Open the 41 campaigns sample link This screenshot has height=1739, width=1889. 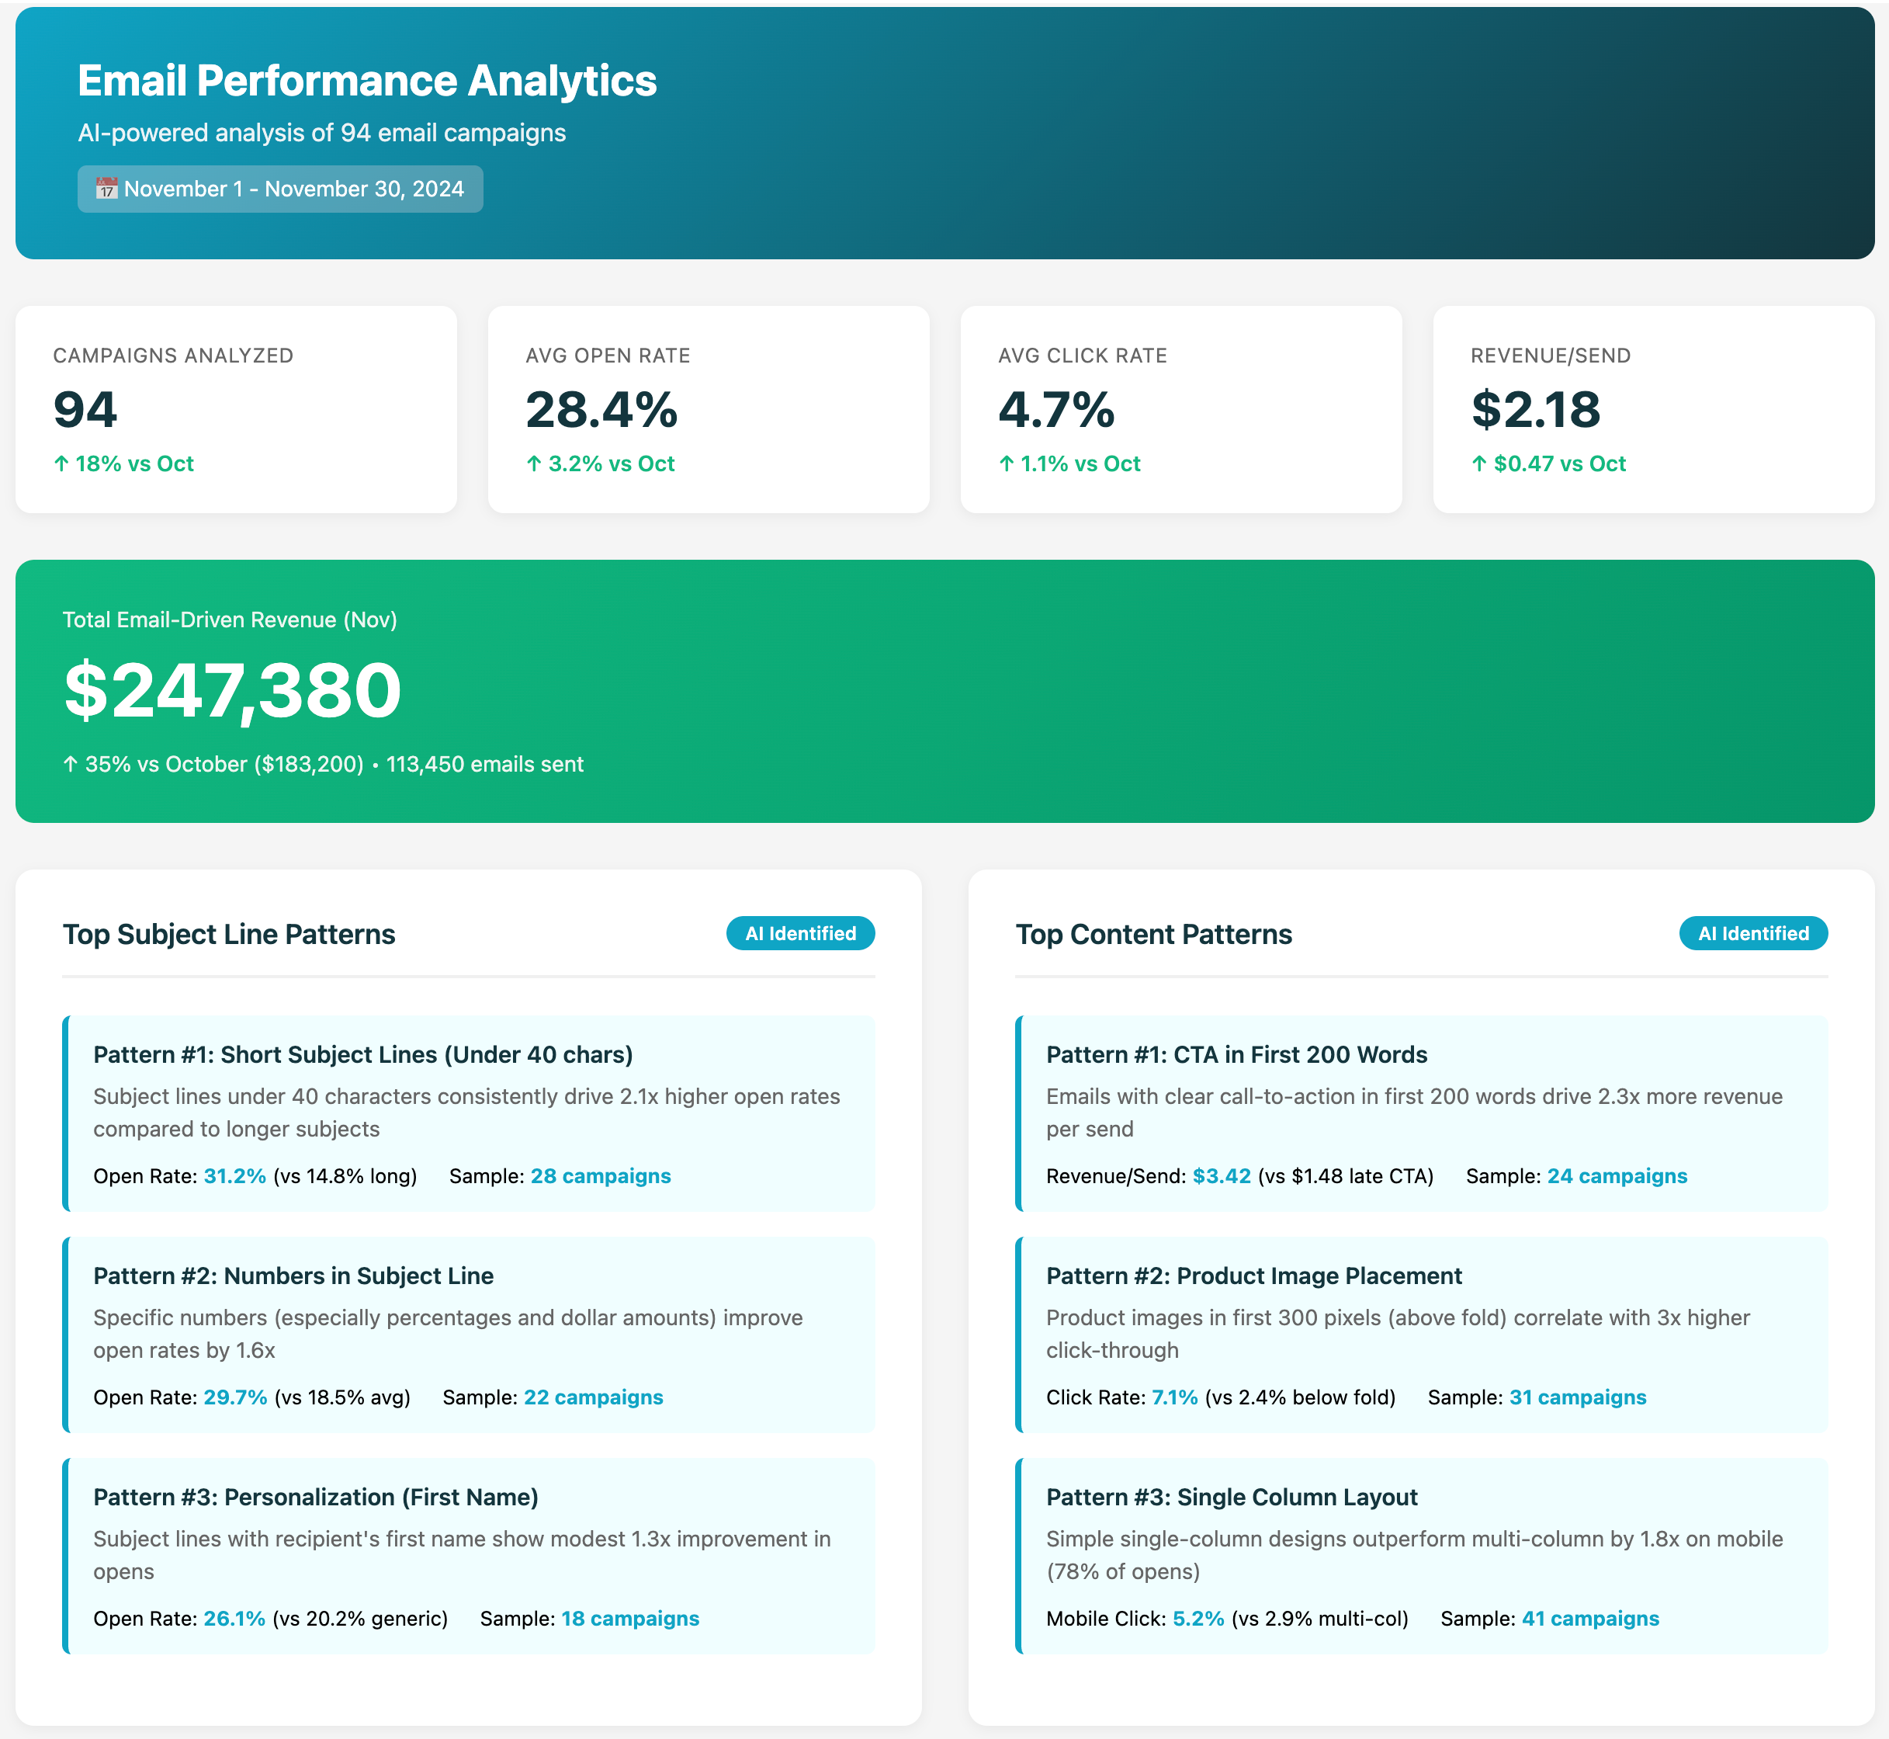point(1591,1619)
